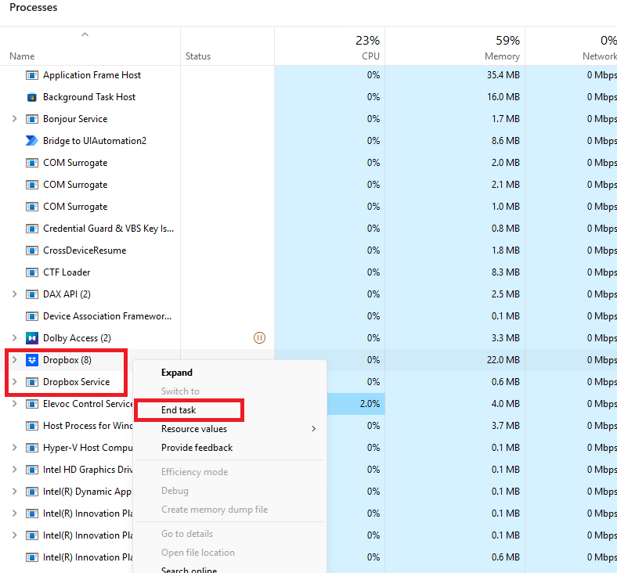
Task: Click the 2.0% CPU value for Elevoc
Action: [370, 404]
